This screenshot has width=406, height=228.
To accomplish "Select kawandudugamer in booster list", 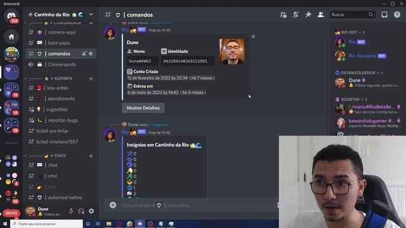I will pos(368,123).
